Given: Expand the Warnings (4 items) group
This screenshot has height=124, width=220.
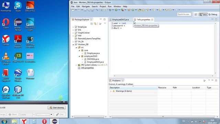Looking at the screenshot, I should 111,91.
